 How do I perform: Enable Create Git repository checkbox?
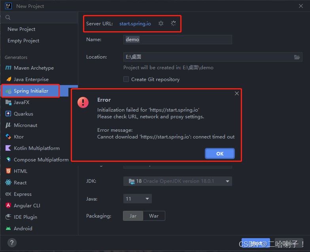126,79
